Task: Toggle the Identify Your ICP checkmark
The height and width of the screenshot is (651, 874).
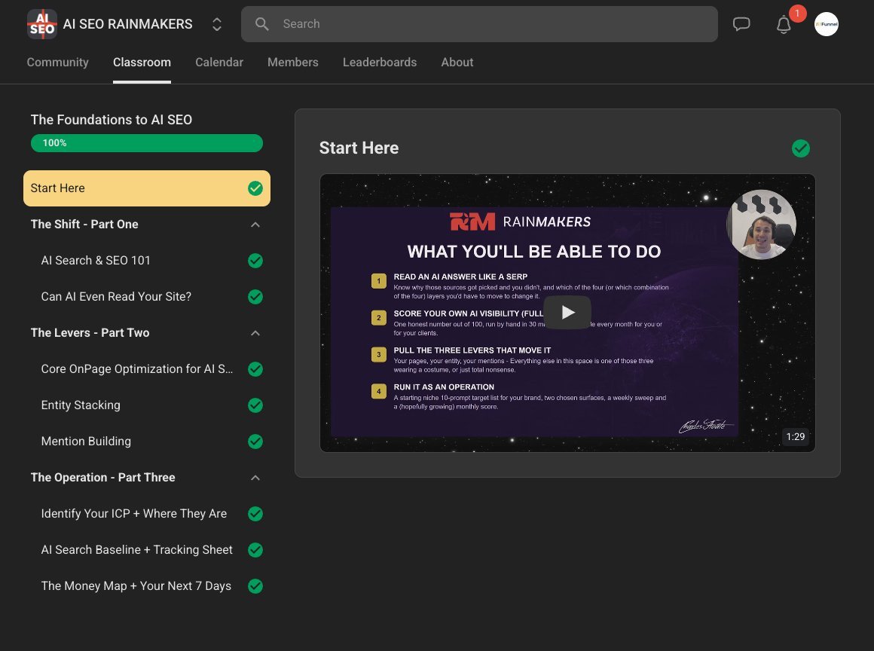Action: 255,513
